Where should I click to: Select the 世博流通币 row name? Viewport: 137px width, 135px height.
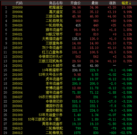[x=54, y=88]
